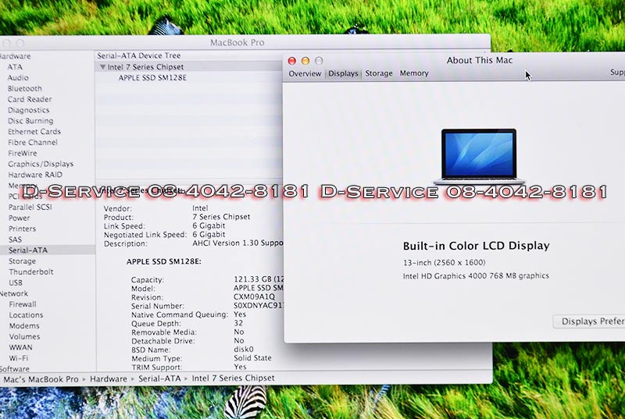The width and height of the screenshot is (625, 419).
Task: Select Fibre Channel in the sidebar
Action: pyautogui.click(x=33, y=142)
